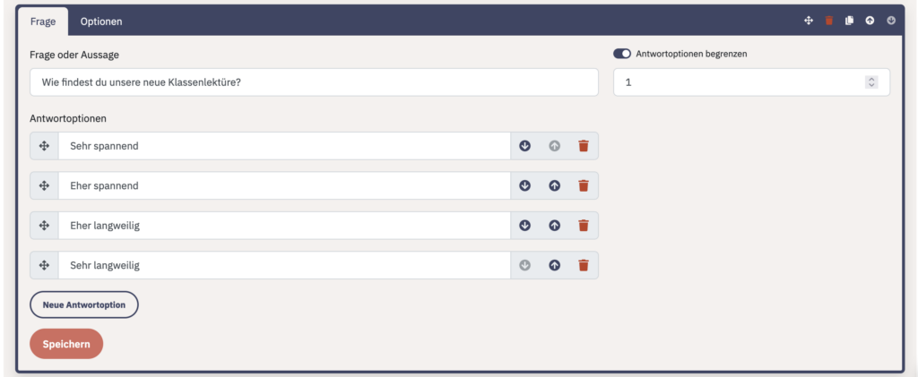Image resolution: width=918 pixels, height=377 pixels.
Task: Move 'Sehr spannend' option down
Action: (x=525, y=146)
